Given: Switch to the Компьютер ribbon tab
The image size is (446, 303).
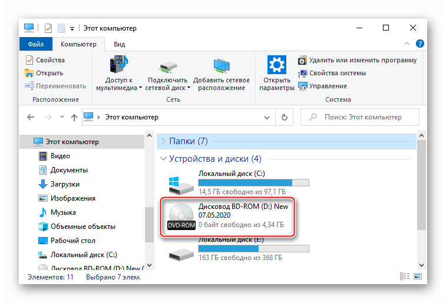Looking at the screenshot, I should pos(78,44).
